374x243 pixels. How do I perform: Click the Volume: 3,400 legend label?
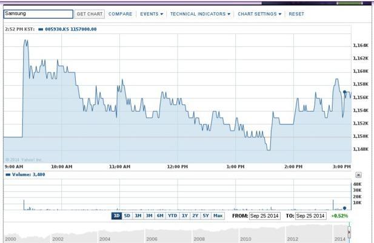28,175
